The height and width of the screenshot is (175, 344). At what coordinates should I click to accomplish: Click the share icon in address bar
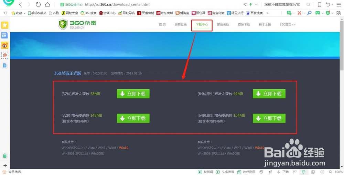click(x=245, y=4)
